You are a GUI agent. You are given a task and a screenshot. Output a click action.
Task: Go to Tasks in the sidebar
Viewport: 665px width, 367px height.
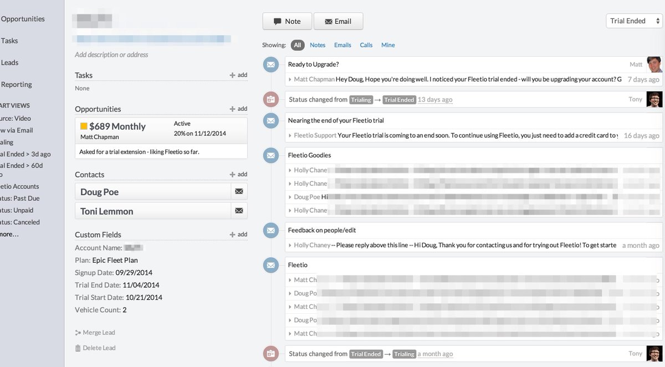tap(9, 40)
